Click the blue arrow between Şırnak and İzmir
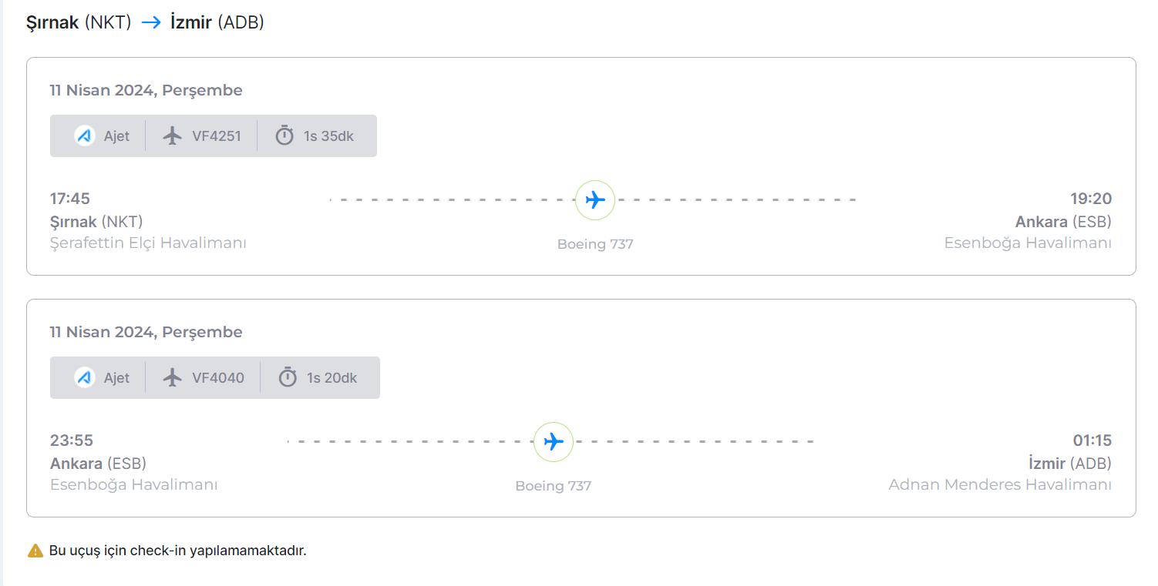 [151, 23]
